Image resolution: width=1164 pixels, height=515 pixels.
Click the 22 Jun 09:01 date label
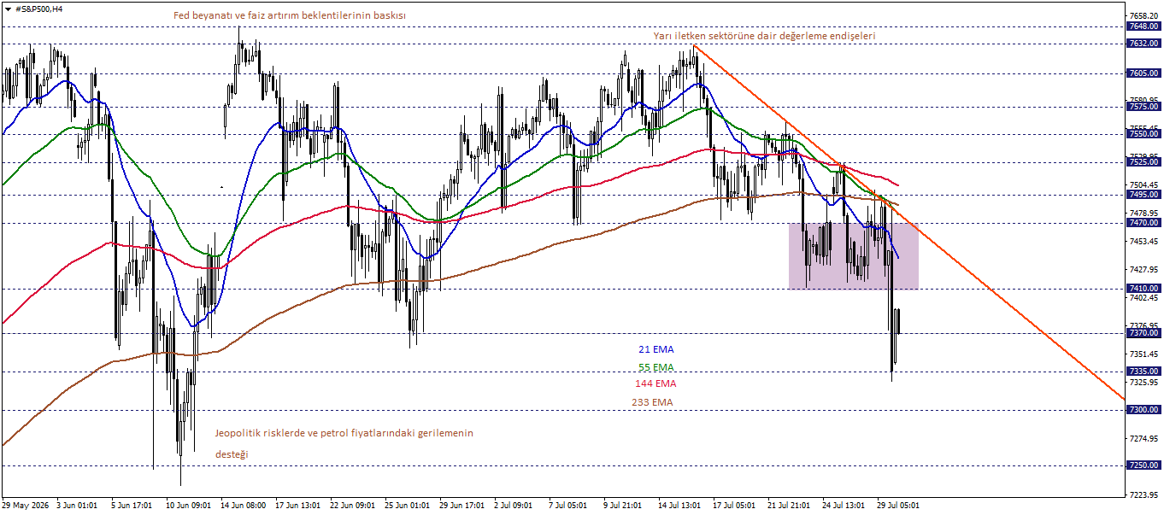pyautogui.click(x=352, y=505)
